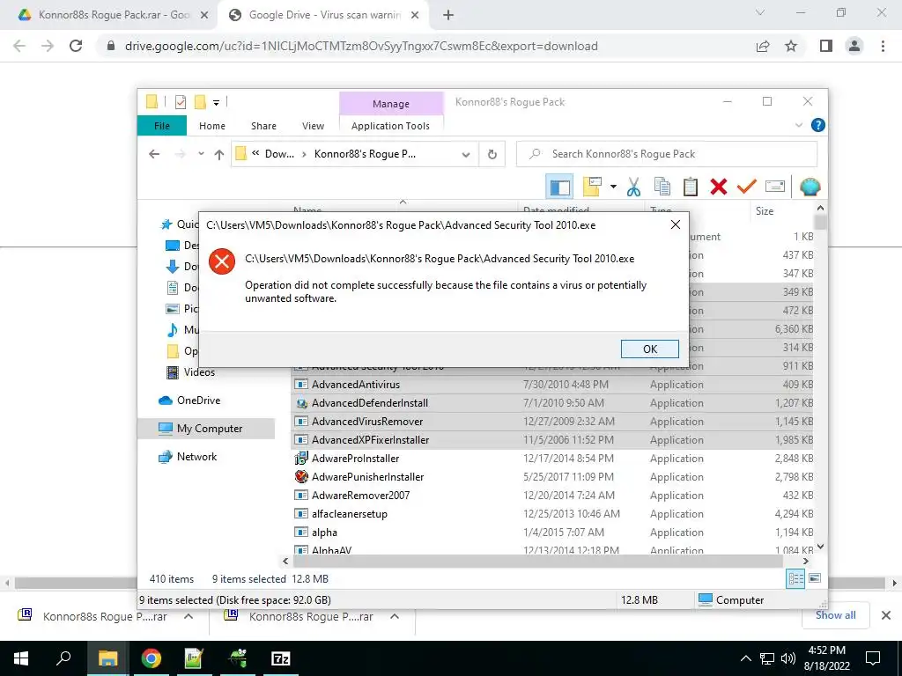Select the AdvancedXPFixerInstaller file

click(x=371, y=440)
